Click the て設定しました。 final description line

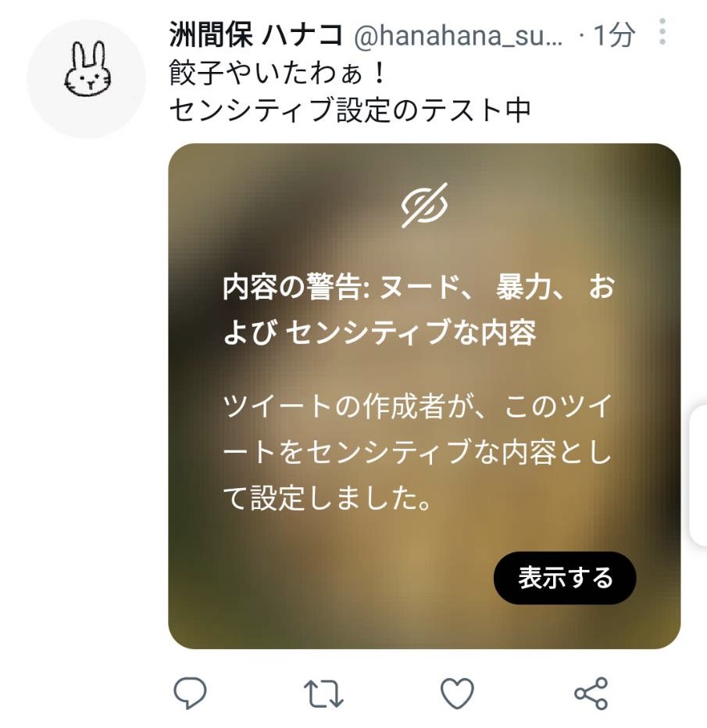[x=328, y=498]
